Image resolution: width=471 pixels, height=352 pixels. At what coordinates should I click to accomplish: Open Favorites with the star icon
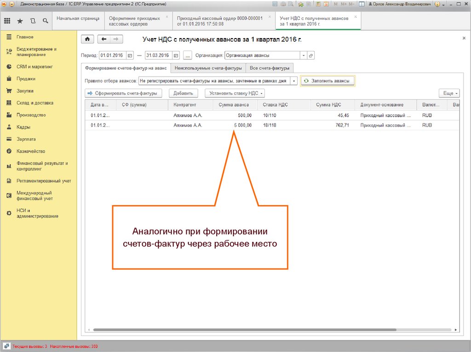coord(20,21)
